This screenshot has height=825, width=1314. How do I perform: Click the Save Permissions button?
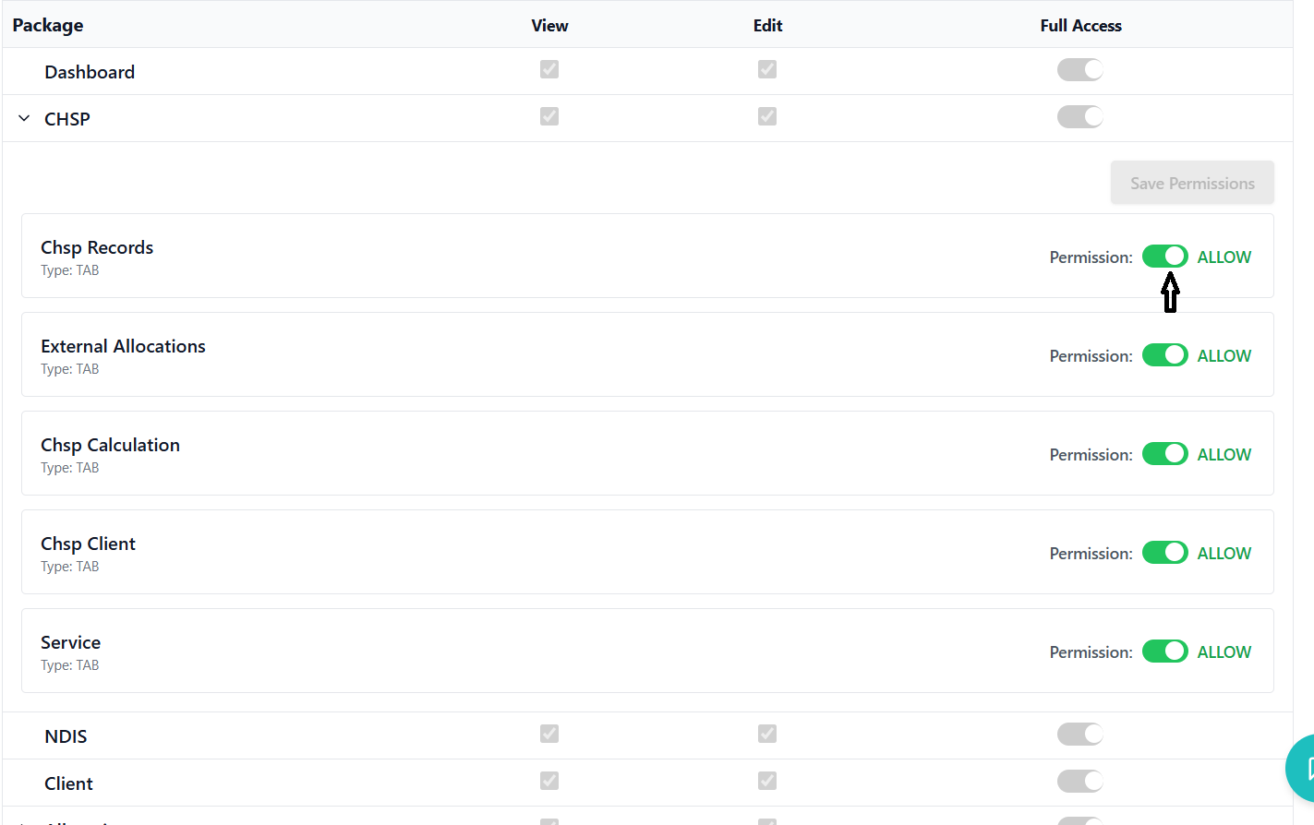[x=1192, y=183]
